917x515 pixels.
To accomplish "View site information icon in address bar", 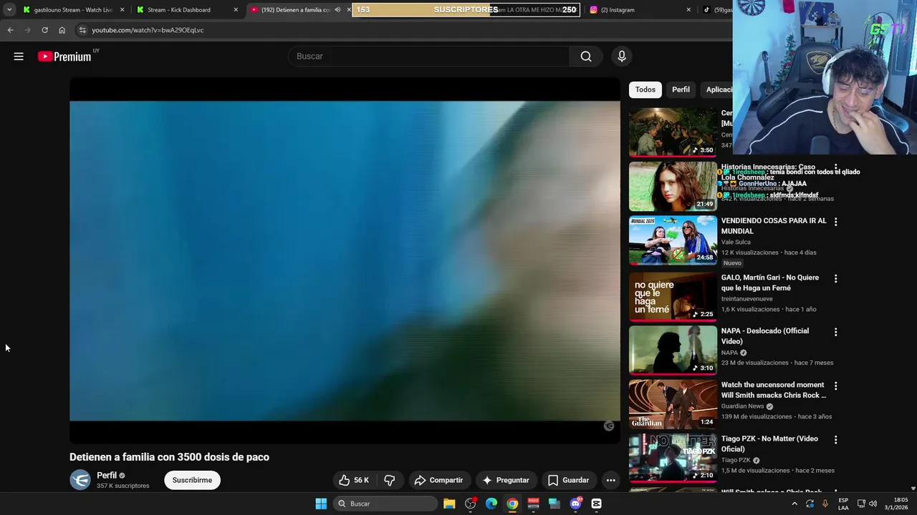I will [x=82, y=30].
